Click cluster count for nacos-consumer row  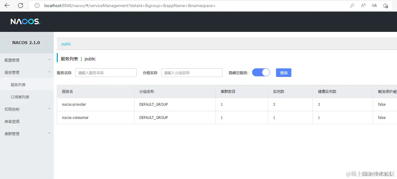pos(222,118)
